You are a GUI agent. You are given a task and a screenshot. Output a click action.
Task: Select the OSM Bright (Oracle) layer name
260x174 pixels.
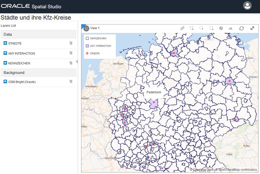click(22, 82)
